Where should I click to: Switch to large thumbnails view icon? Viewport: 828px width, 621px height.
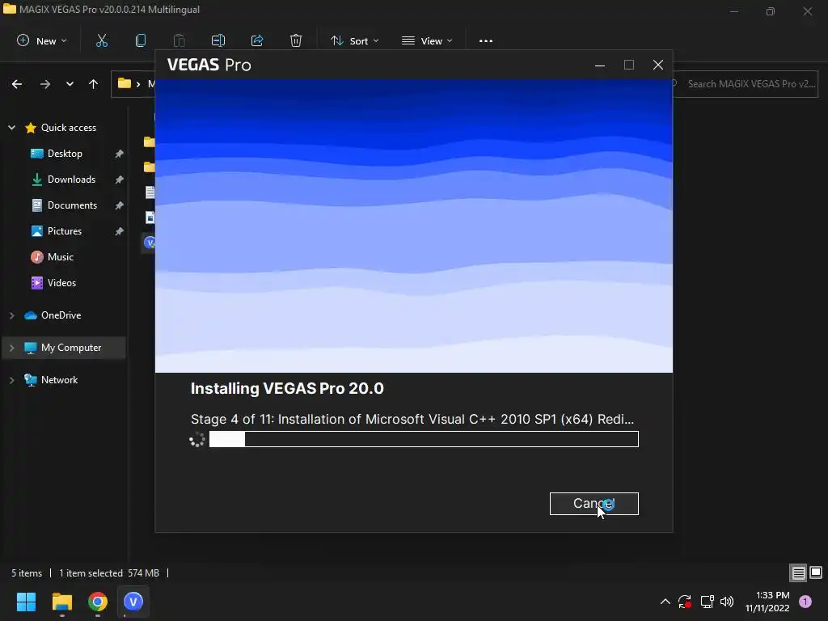[x=816, y=572]
